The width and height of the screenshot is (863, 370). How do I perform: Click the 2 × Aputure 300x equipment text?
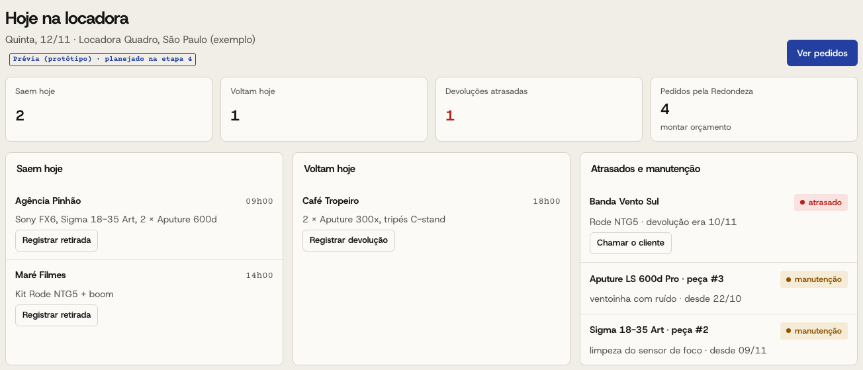374,219
